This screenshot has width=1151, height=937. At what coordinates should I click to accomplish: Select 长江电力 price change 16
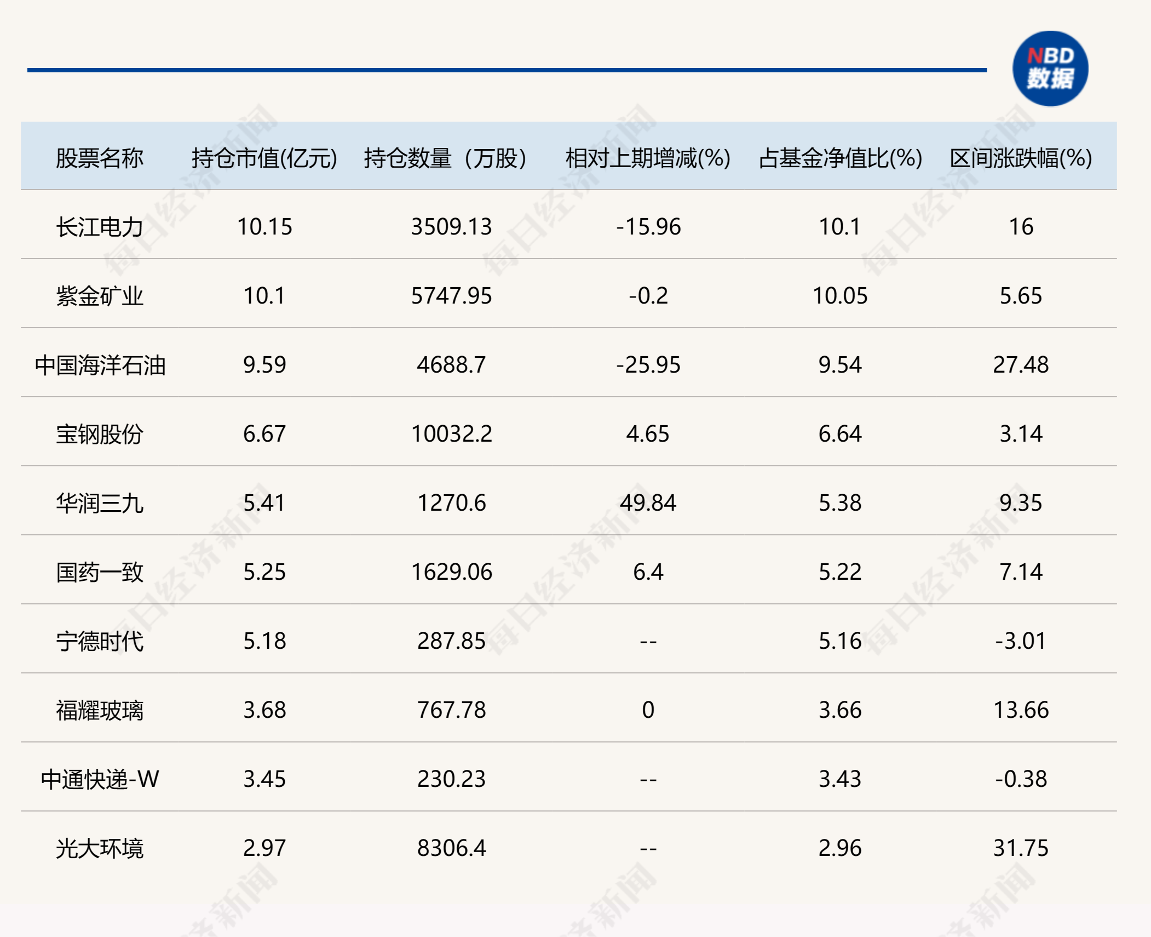pyautogui.click(x=1021, y=227)
